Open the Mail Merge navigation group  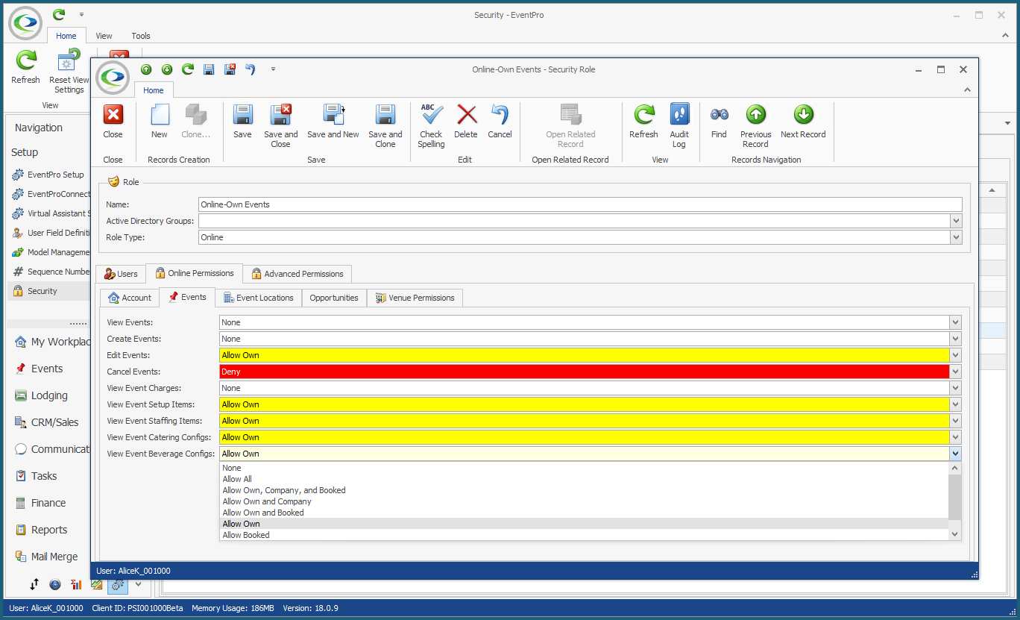(x=54, y=557)
